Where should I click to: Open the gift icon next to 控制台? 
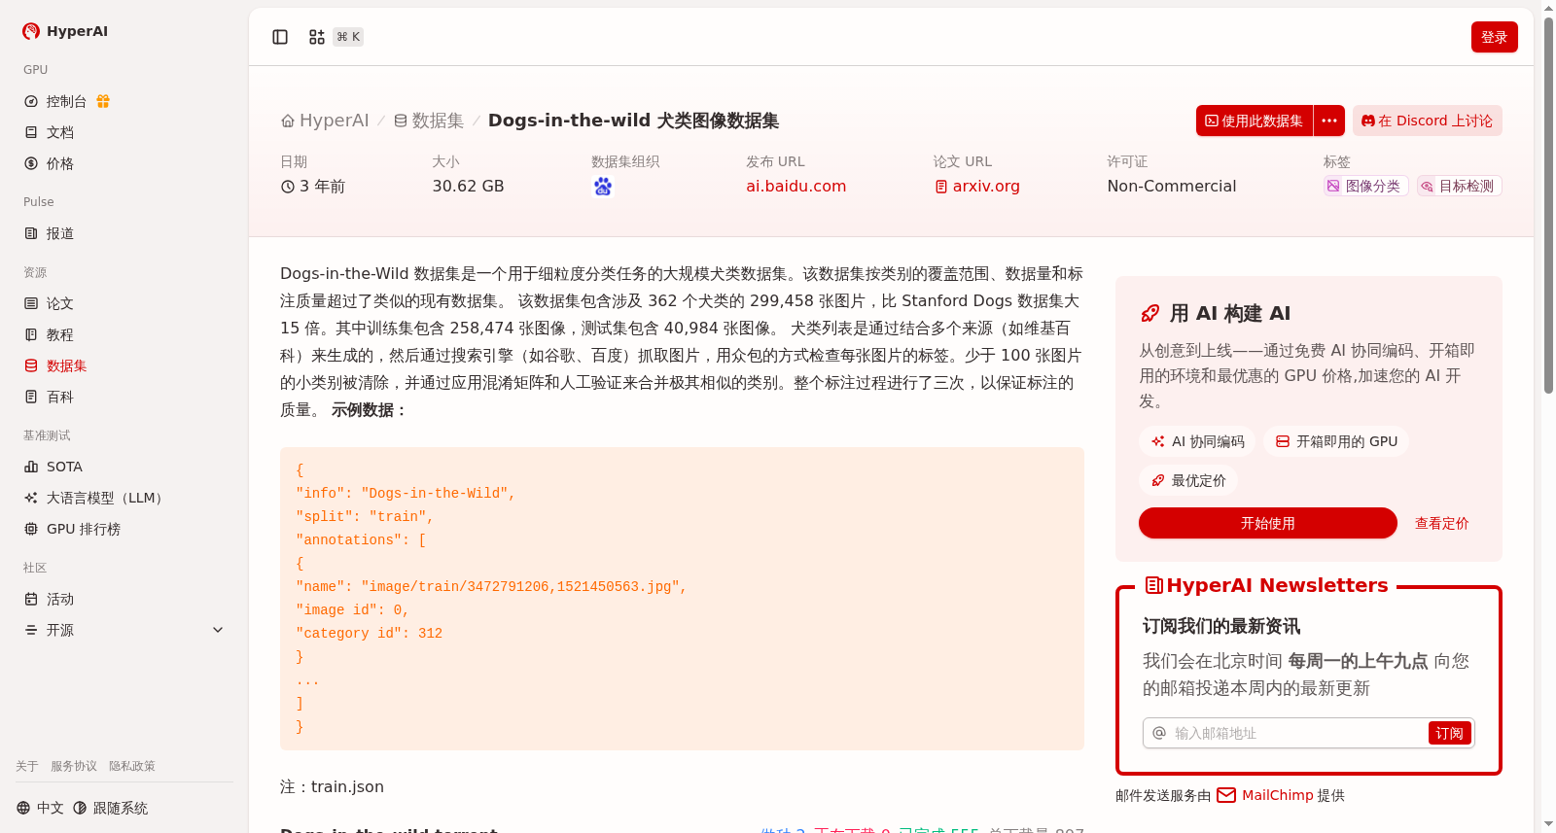(103, 101)
